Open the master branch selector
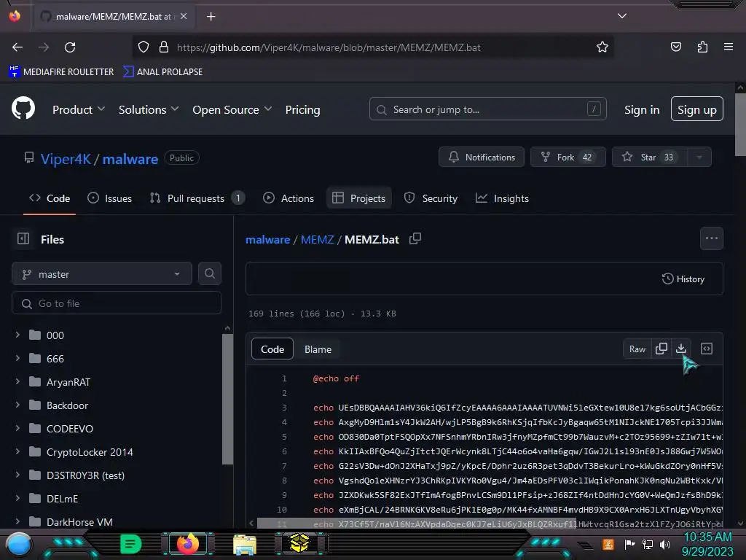 point(102,274)
